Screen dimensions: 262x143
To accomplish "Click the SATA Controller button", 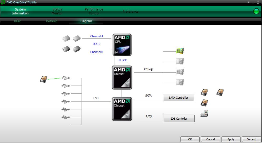I will pyautogui.click(x=178, y=98).
